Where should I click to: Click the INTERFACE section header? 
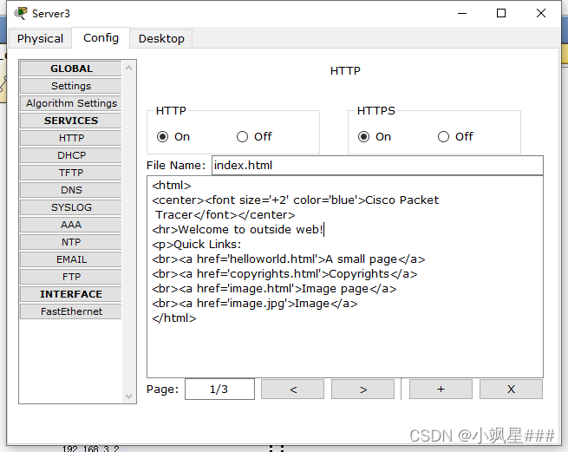(71, 294)
